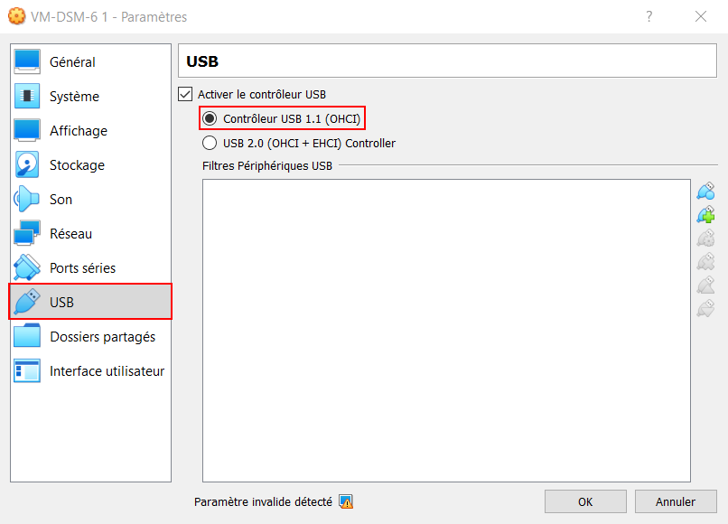Open Dossiers partagés folder icon
728x524 pixels.
(x=27, y=337)
